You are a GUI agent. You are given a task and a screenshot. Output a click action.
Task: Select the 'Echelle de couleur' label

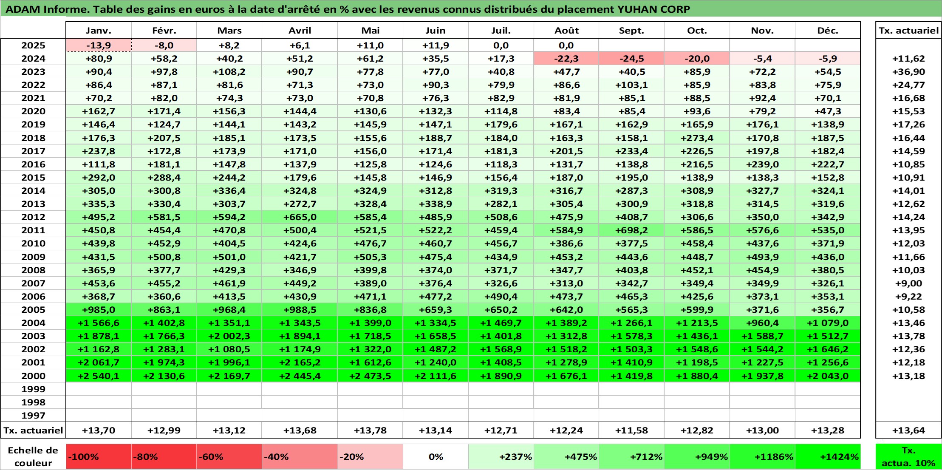pyautogui.click(x=33, y=457)
